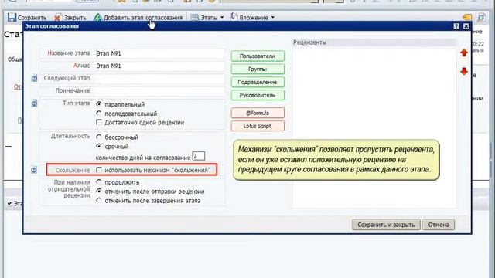Viewport: 495px width, 278px height.
Task: Close the Этап согласования dialog
Action: (466, 26)
